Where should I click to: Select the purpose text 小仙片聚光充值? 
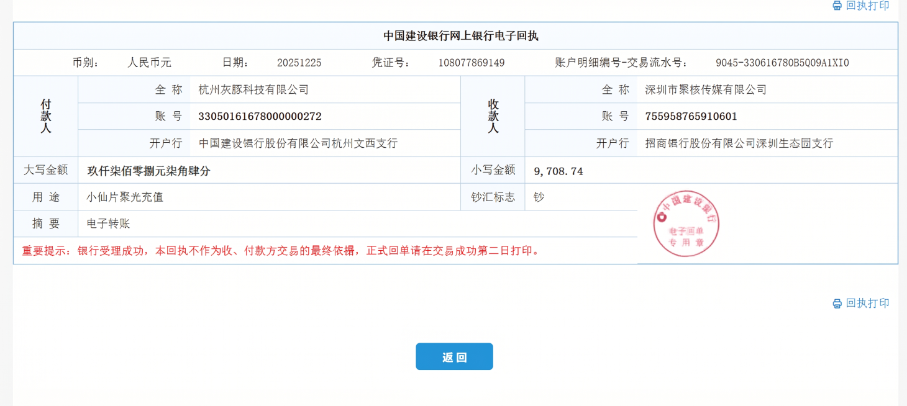[x=125, y=197]
